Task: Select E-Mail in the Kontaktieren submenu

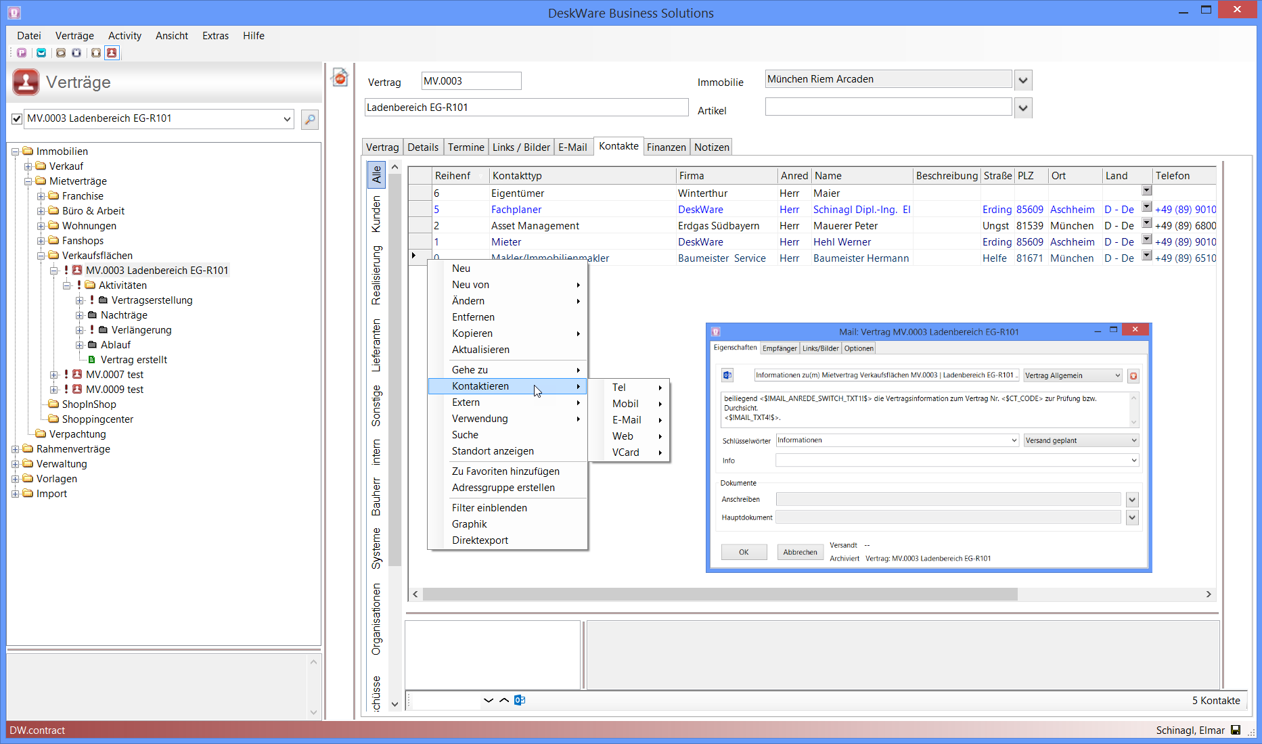Action: [627, 420]
